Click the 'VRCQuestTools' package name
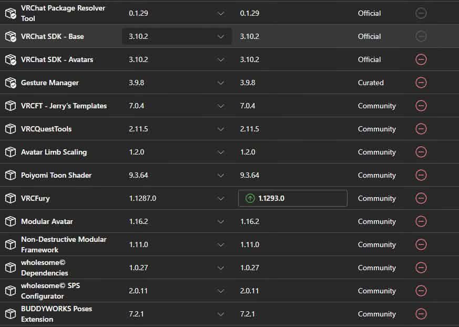 (x=46, y=129)
